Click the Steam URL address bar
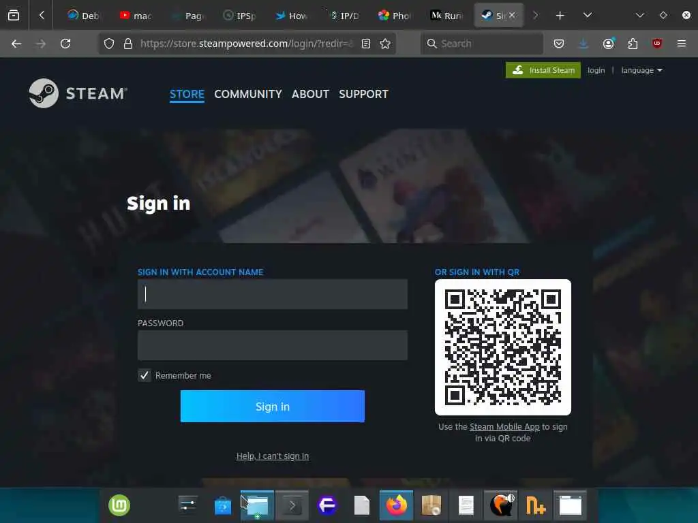This screenshot has width=698, height=523. click(247, 44)
